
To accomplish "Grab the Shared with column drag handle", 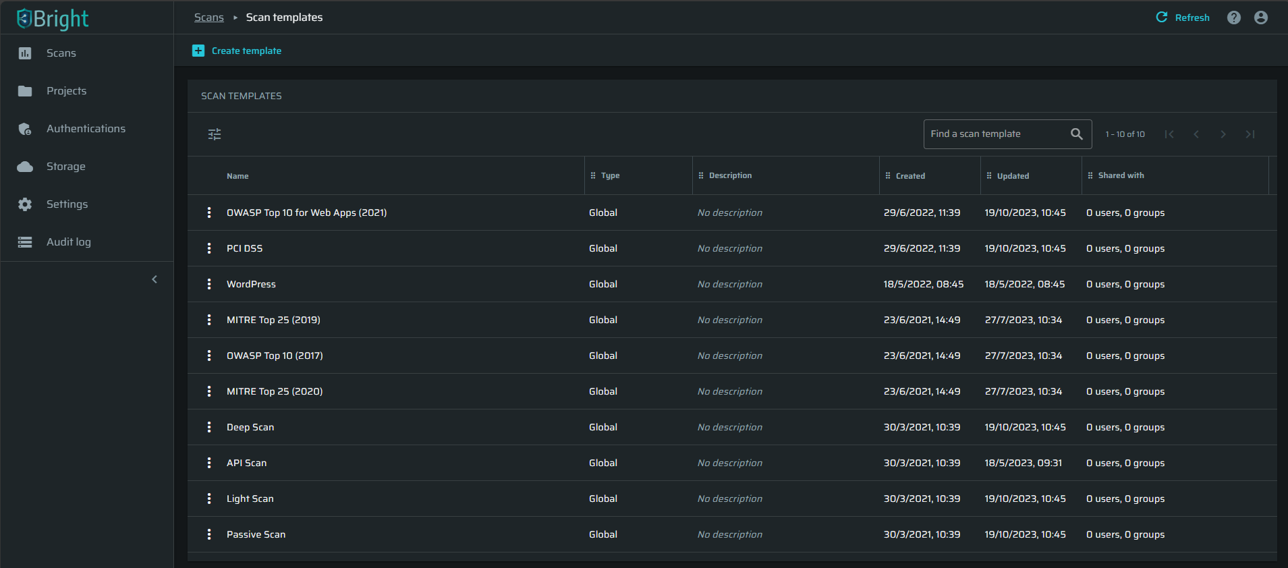I will click(1090, 175).
